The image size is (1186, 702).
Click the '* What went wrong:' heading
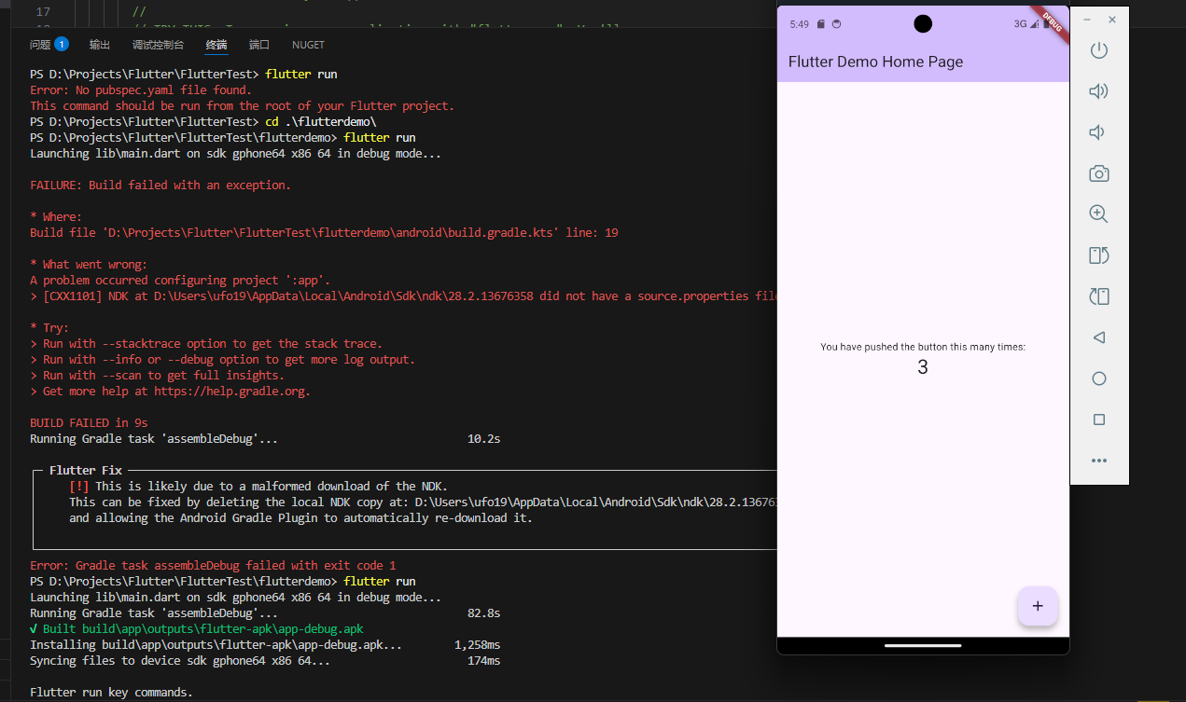(x=89, y=265)
